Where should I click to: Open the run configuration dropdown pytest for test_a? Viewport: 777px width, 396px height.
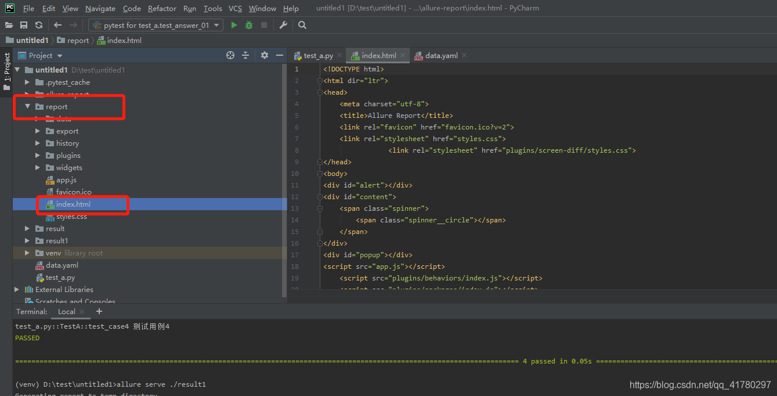(156, 25)
